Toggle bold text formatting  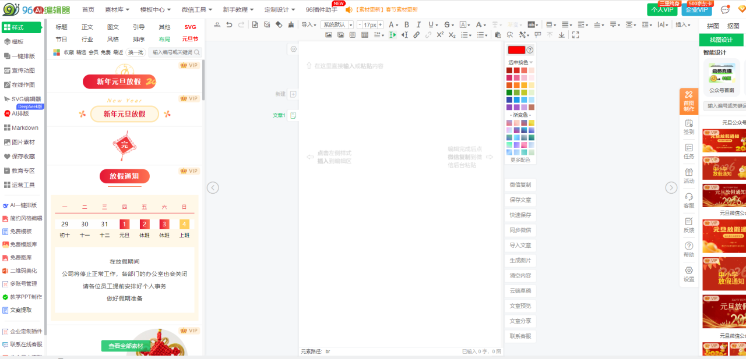pyautogui.click(x=407, y=24)
